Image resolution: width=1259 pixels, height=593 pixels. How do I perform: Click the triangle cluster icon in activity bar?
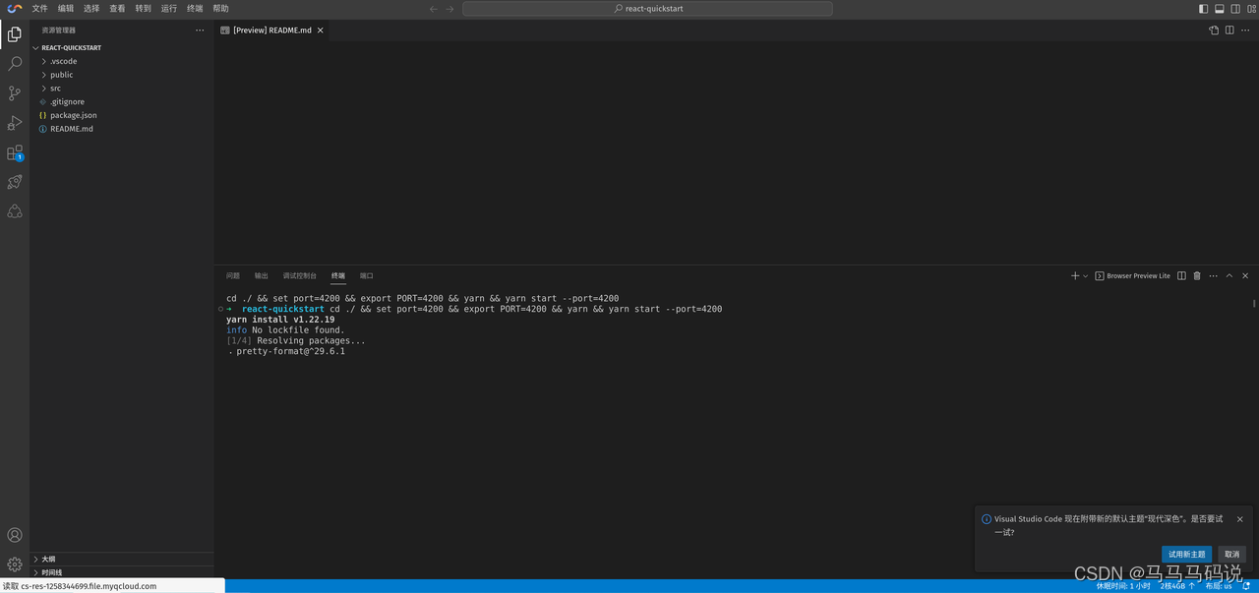click(15, 211)
